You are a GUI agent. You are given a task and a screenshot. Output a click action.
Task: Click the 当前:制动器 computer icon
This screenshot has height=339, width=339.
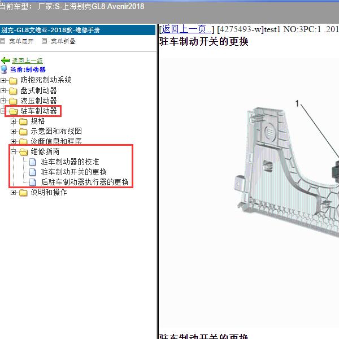4,69
